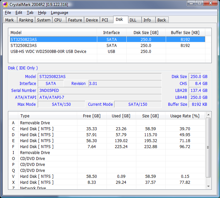Switch to the CPU tab
This screenshot has width=220, height=198.
59,20
